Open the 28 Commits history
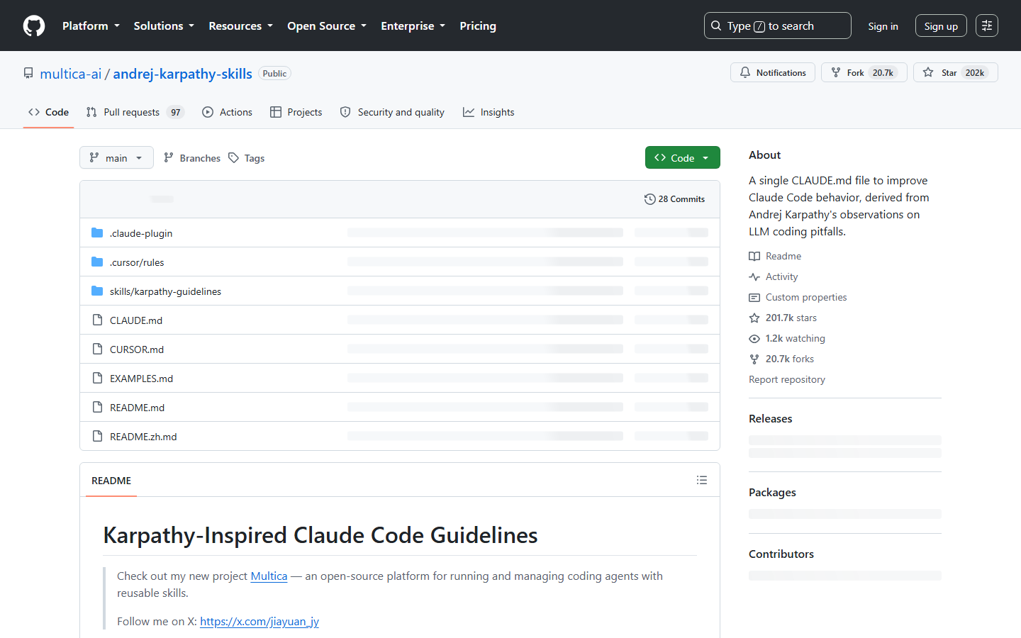This screenshot has height=638, width=1021. 674,199
